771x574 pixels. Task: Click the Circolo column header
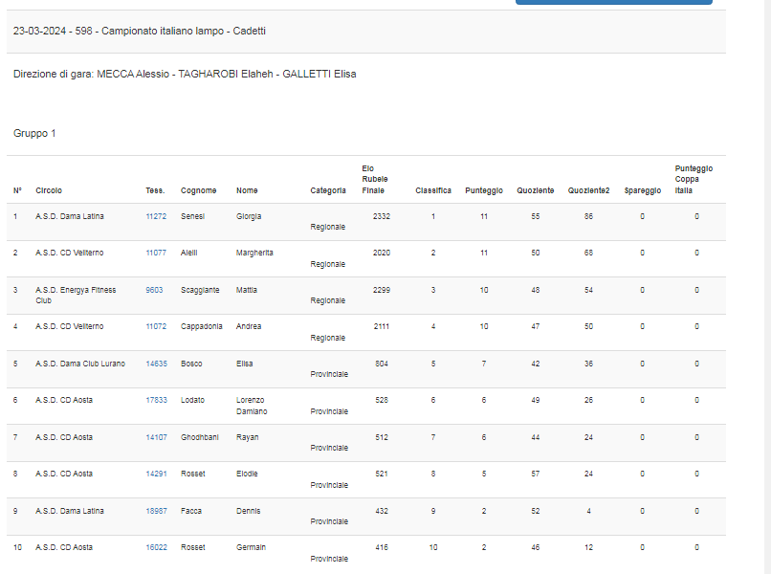[49, 190]
